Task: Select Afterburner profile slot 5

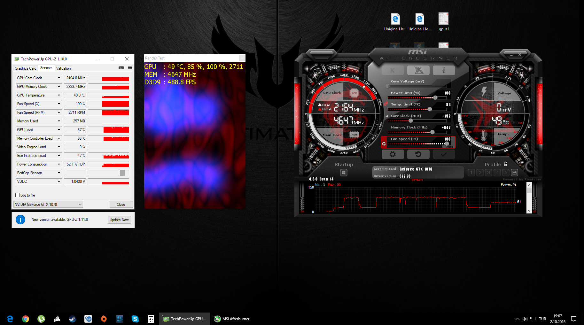Action: (x=506, y=173)
